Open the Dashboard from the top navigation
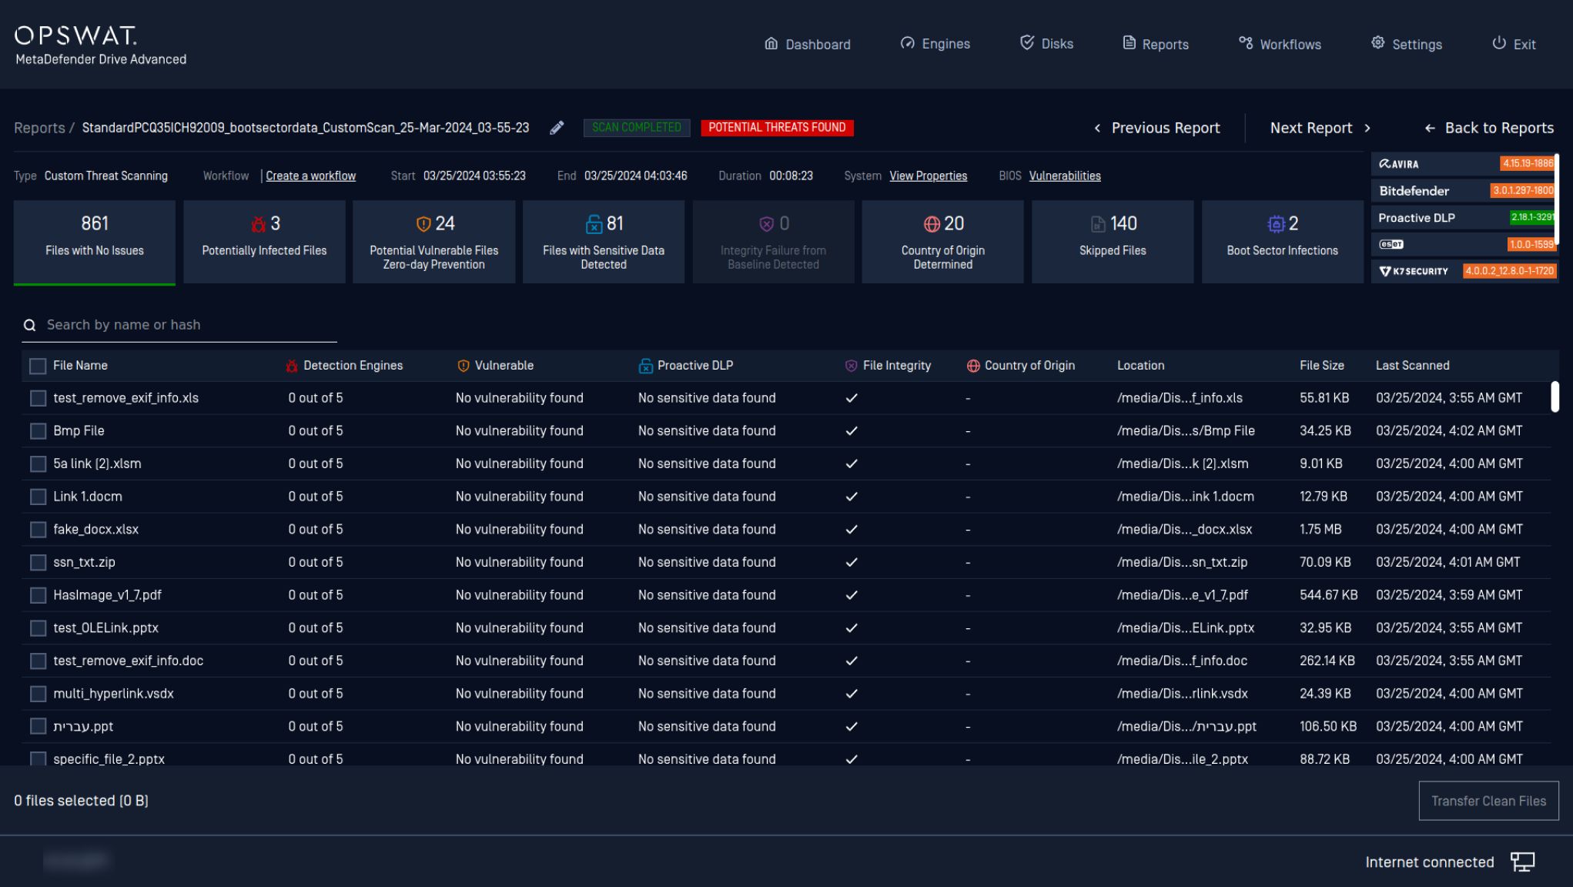Viewport: 1573px width, 887px height. pos(807,44)
